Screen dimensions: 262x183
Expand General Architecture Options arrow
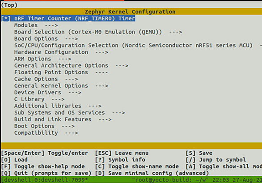coord(122,66)
